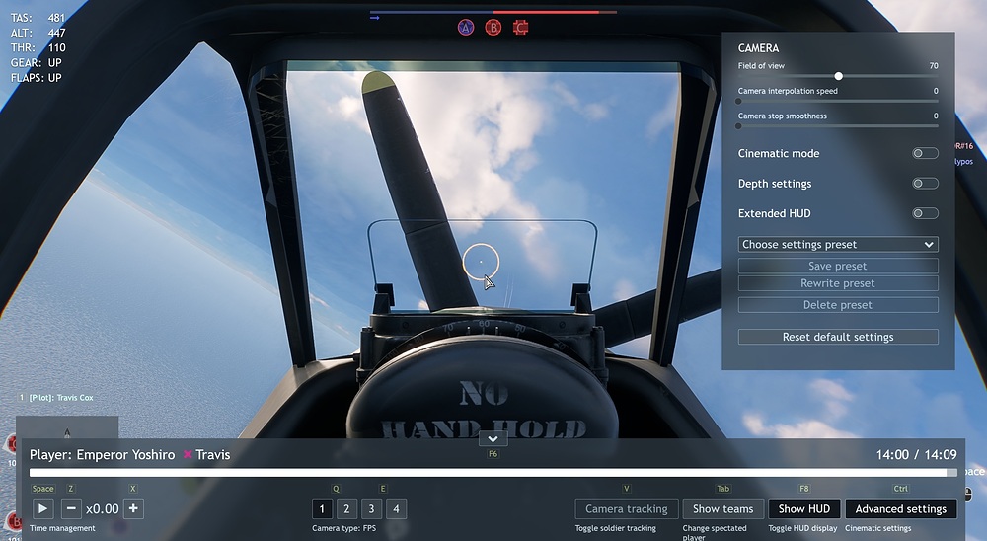Image resolution: width=987 pixels, height=541 pixels.
Task: Click the Camera type: FPS label
Action: 343,528
